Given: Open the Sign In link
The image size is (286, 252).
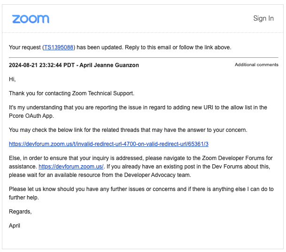Looking at the screenshot, I should point(263,18).
